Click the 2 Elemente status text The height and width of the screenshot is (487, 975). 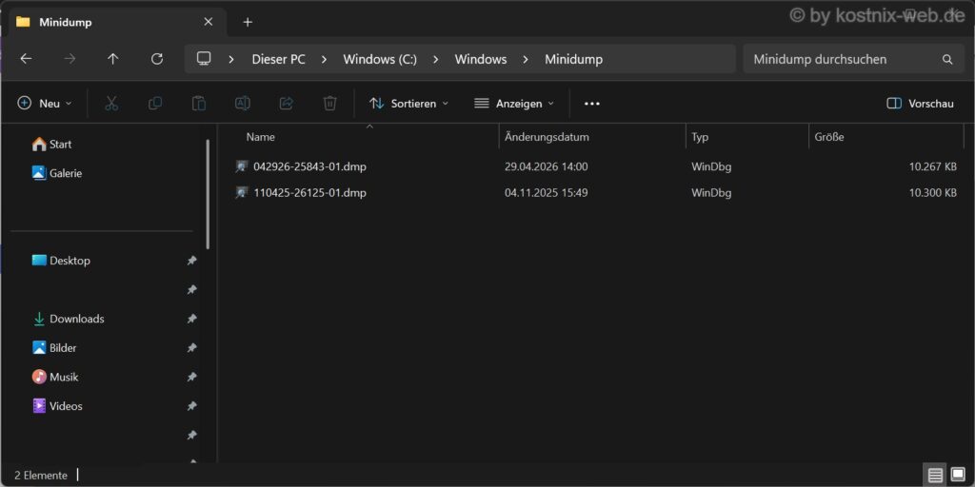click(41, 476)
